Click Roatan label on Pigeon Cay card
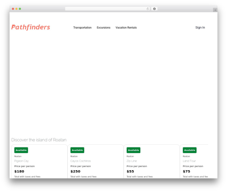The width and height of the screenshot is (227, 192). pos(18,156)
